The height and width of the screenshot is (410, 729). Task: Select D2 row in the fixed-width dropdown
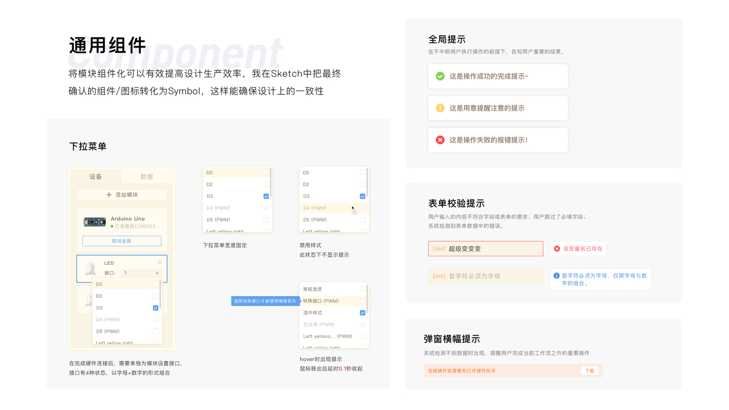pyautogui.click(x=236, y=184)
